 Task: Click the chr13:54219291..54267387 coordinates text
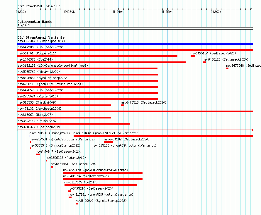pos(39,6)
